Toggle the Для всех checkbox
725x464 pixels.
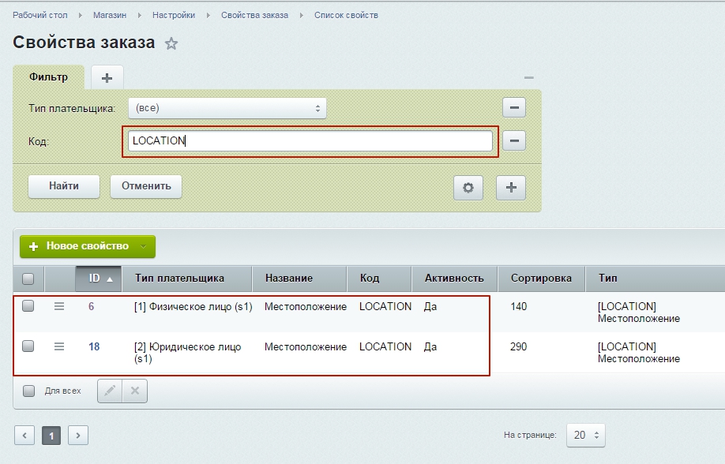click(x=28, y=391)
